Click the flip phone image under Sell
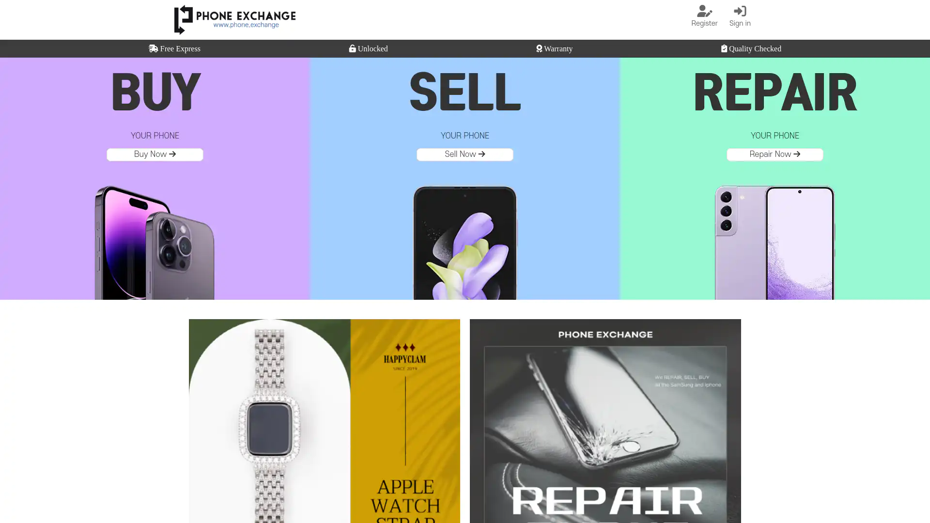This screenshot has height=523, width=930. pyautogui.click(x=465, y=243)
